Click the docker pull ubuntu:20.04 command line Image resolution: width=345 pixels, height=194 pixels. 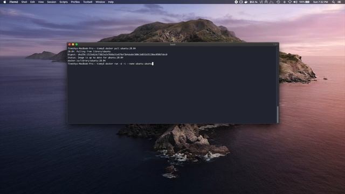tap(102, 48)
